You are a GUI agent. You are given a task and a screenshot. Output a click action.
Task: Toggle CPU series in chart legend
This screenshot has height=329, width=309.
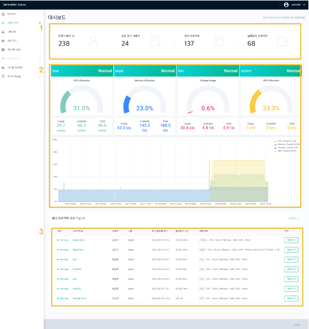284,141
